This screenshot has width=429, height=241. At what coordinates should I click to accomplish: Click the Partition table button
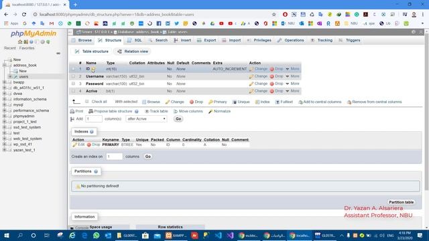coord(401,202)
